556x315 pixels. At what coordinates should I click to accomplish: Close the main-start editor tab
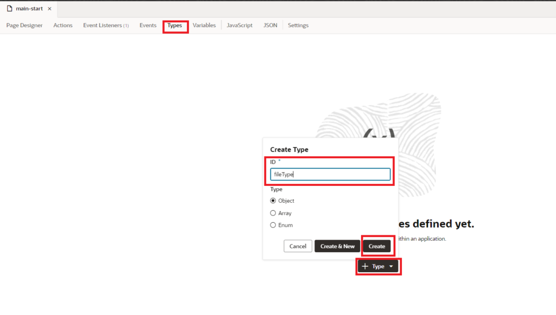[x=49, y=8]
